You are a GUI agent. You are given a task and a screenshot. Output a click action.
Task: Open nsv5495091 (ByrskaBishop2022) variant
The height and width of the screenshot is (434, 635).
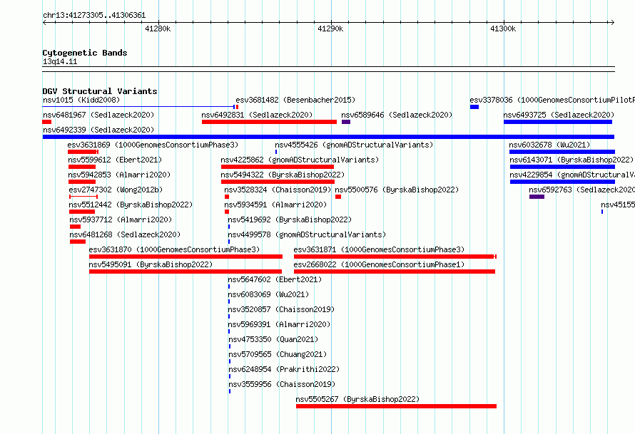coord(151,264)
